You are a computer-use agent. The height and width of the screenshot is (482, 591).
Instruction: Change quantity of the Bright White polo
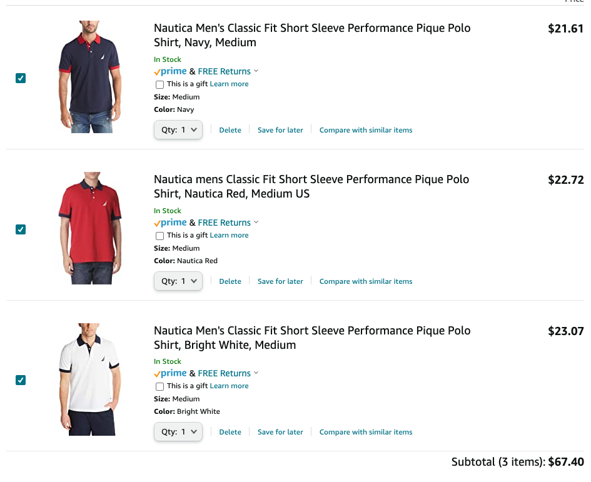tap(178, 432)
